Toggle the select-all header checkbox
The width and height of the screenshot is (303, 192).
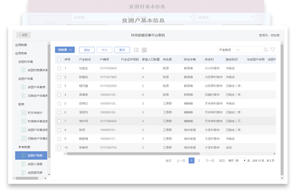(x=59, y=60)
